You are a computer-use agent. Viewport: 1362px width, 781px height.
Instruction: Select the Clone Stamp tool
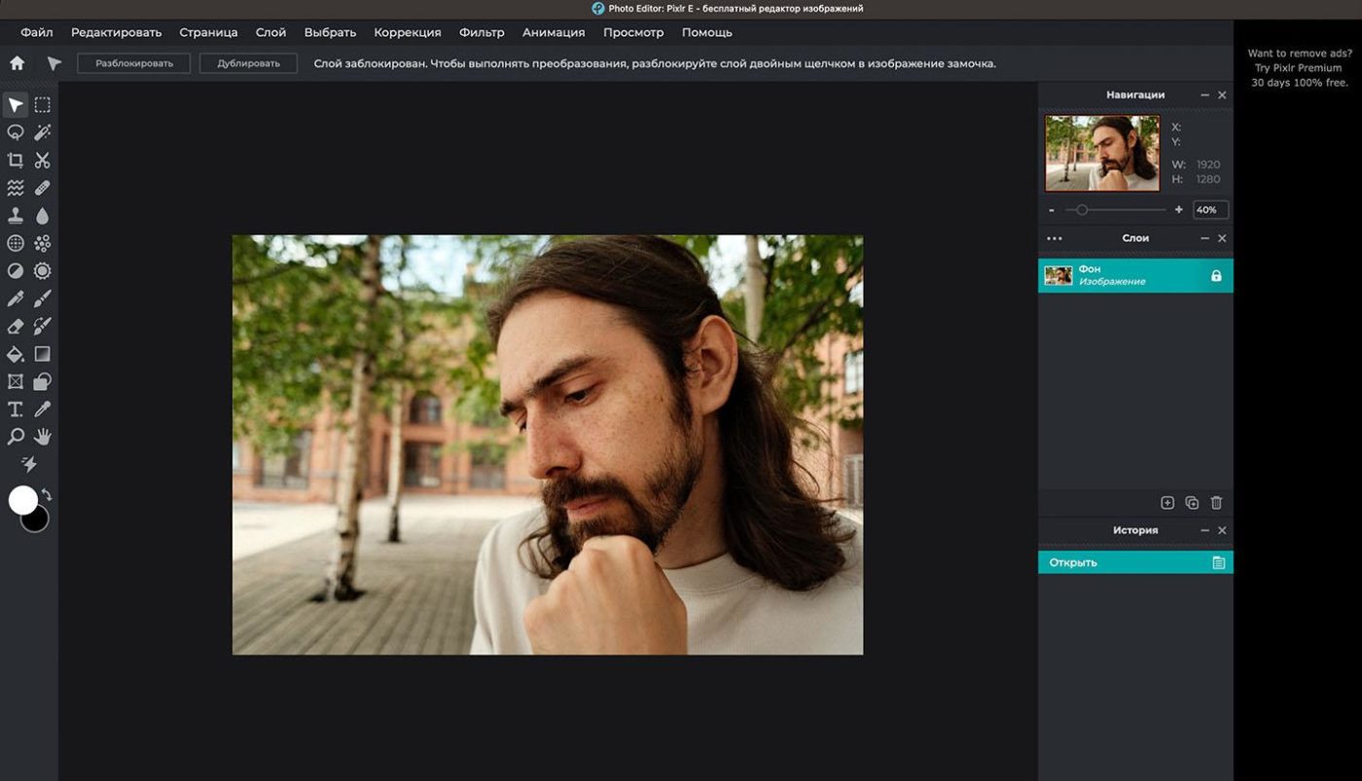(16, 216)
